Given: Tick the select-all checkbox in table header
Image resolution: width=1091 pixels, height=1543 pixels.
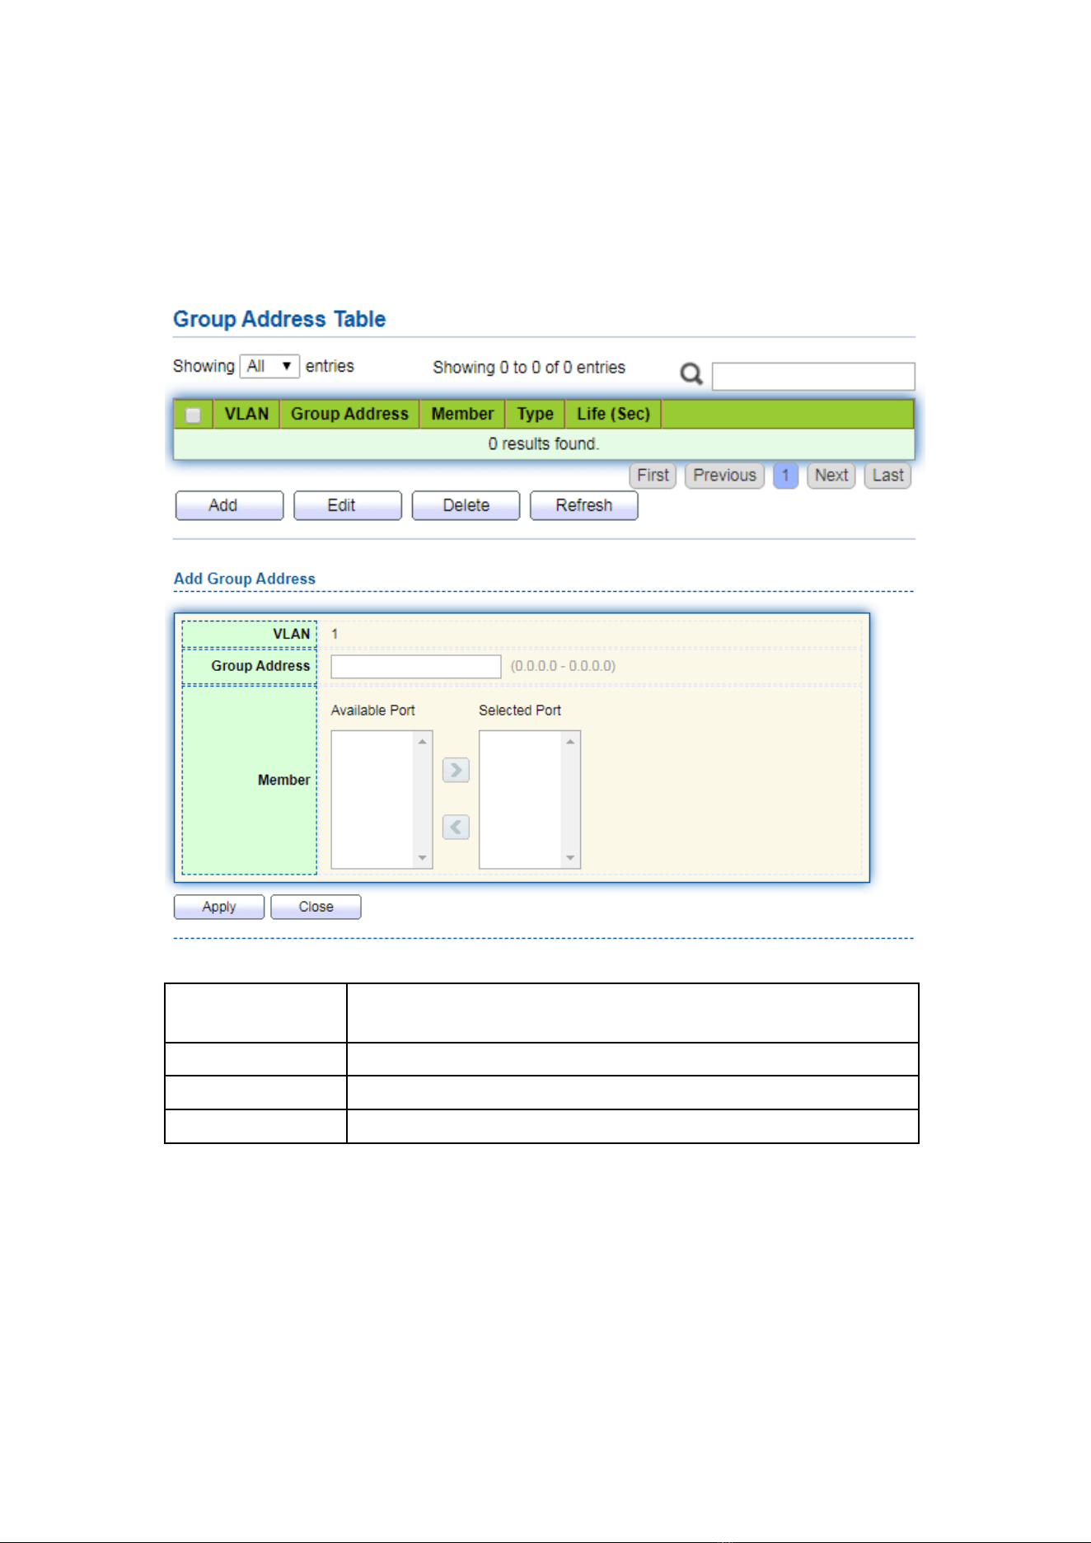Looking at the screenshot, I should pyautogui.click(x=193, y=415).
